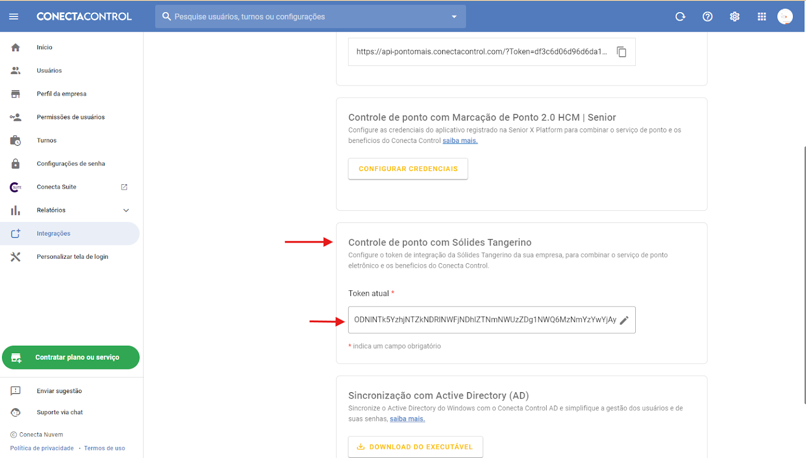Click the Conecta Nuvem copyright text
Screen dimensions: 806x458
37,435
